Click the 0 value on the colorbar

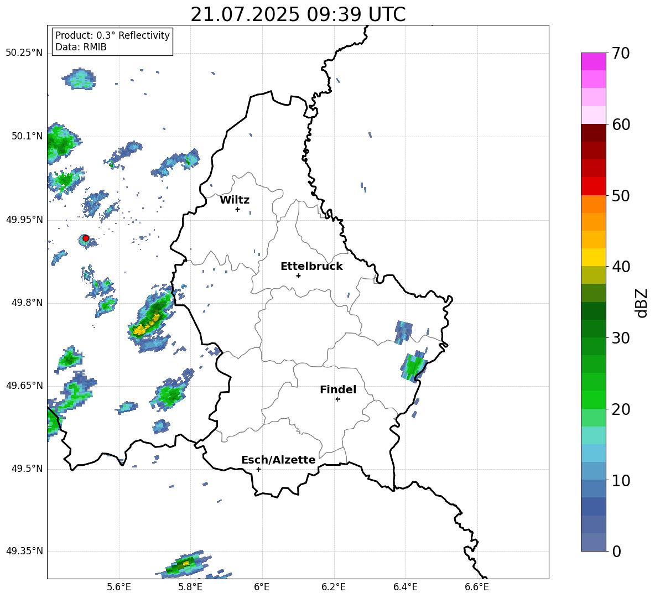pyautogui.click(x=616, y=551)
